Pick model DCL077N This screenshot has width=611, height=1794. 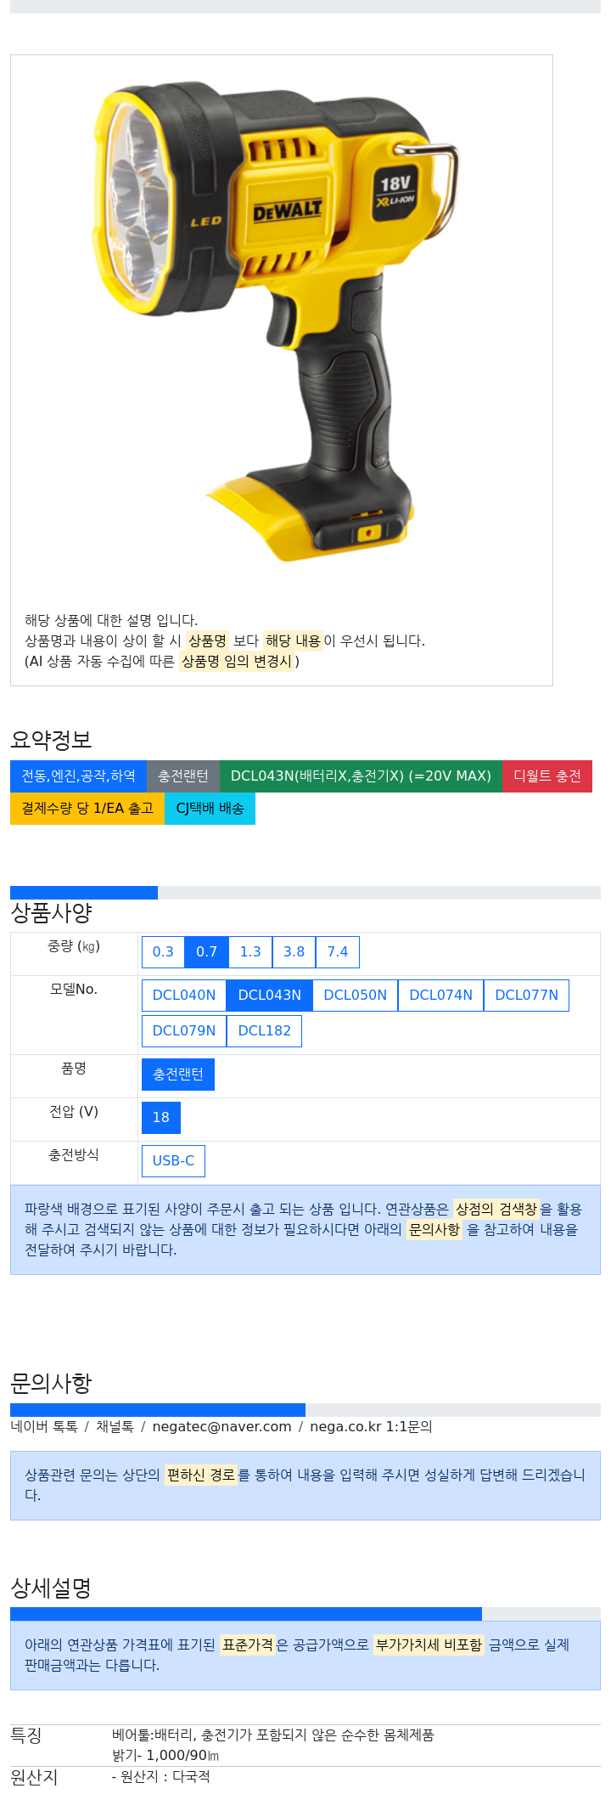[x=526, y=996]
